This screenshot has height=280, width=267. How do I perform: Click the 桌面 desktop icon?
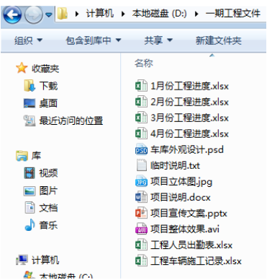point(30,103)
